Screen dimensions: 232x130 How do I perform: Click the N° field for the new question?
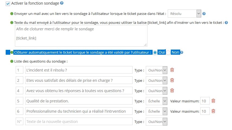point(19,122)
